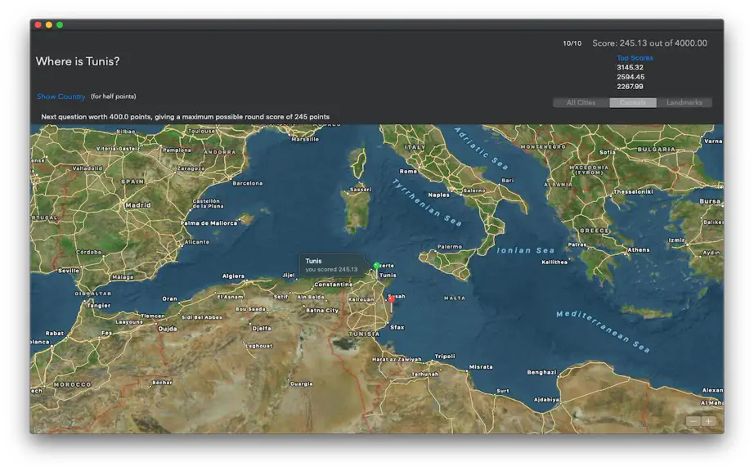Click the 3145.32 top score entry
Screen dimensions: 754x471
[630, 67]
